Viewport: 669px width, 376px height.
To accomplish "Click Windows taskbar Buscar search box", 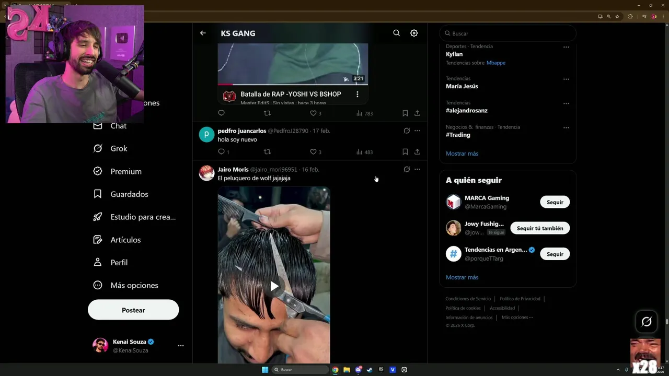I will (300, 370).
